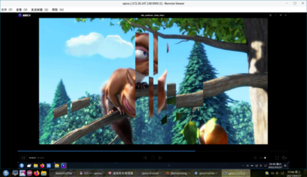Skip to the next video
The image size is (307, 177).
click(x=160, y=158)
